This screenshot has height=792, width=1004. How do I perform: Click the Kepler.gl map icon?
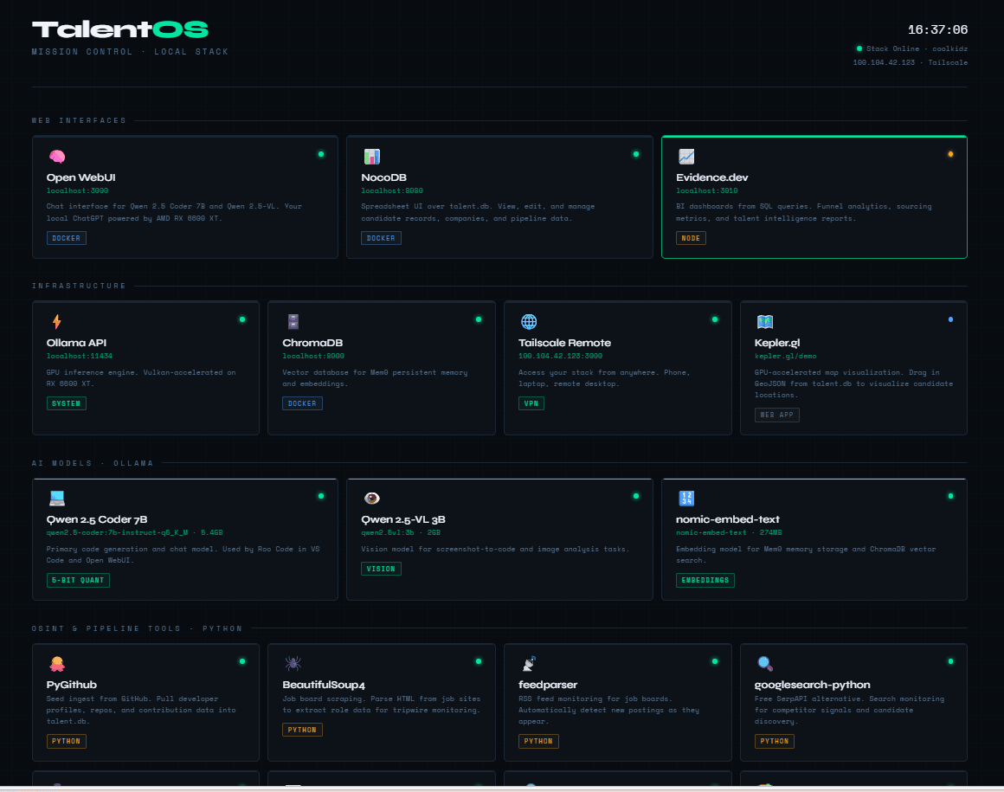coord(765,321)
